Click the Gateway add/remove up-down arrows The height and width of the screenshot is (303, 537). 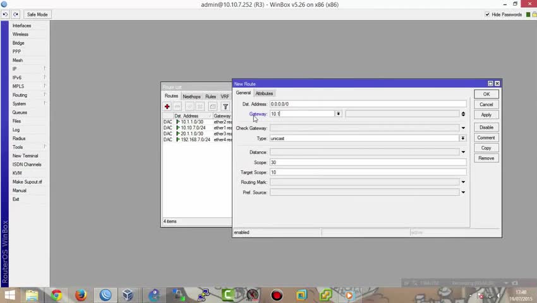pos(463,114)
